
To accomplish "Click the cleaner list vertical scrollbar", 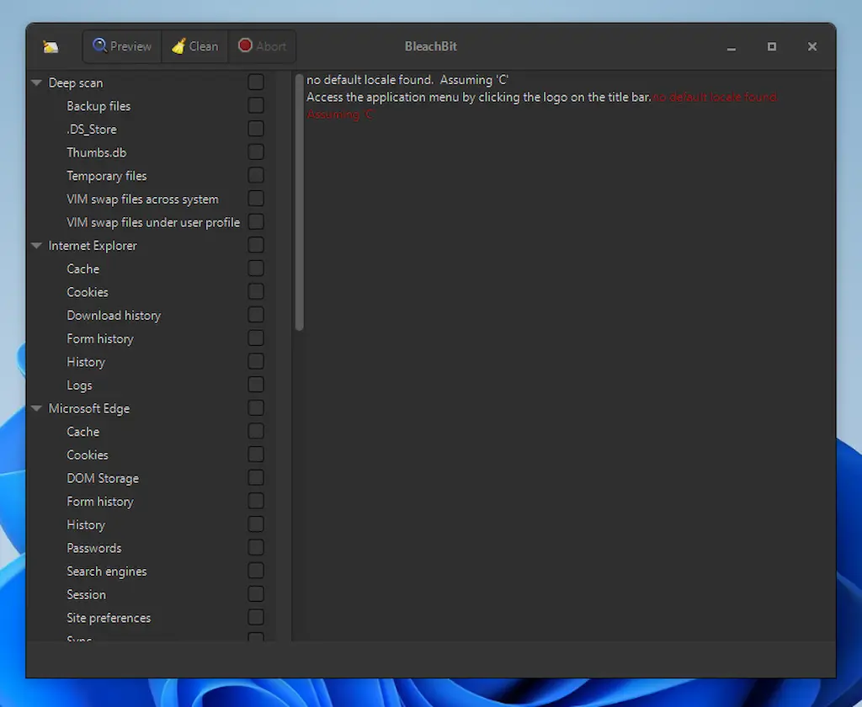I will [299, 202].
